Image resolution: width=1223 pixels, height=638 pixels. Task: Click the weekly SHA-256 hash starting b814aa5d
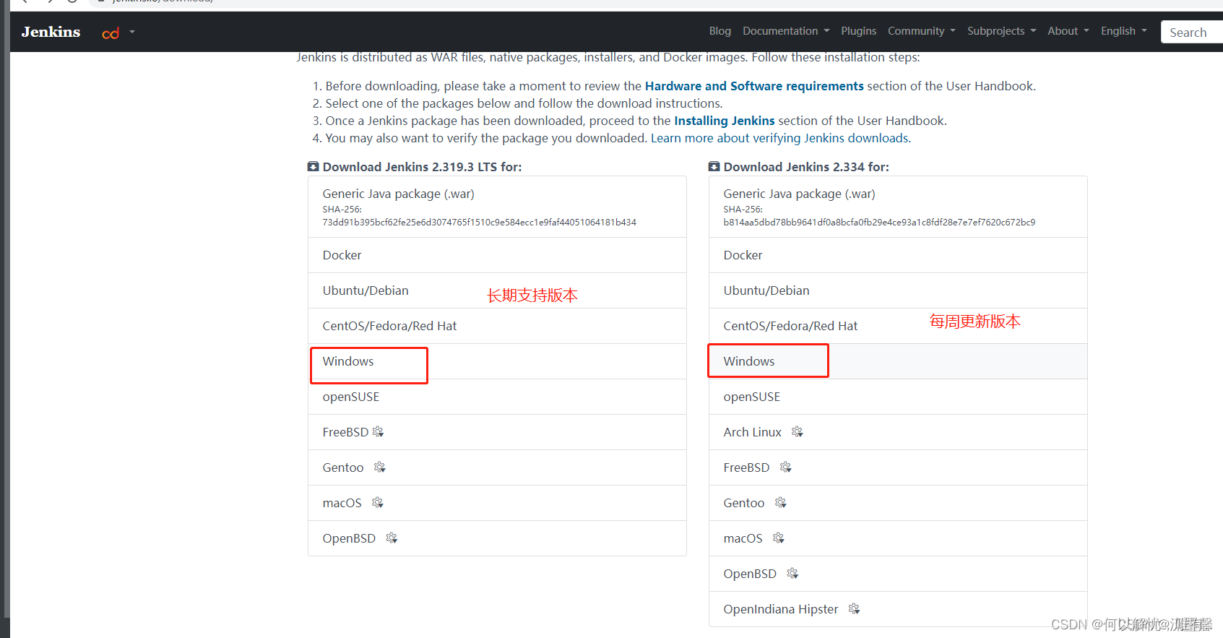pos(879,223)
